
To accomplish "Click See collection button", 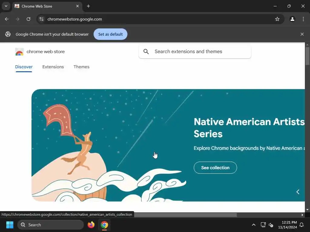I will pyautogui.click(x=215, y=168).
